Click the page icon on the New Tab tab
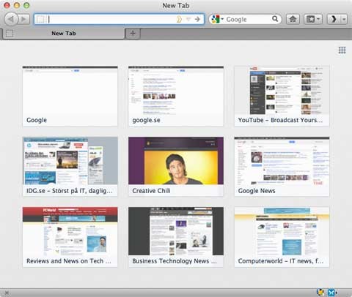The image size is (352, 297). [10, 34]
